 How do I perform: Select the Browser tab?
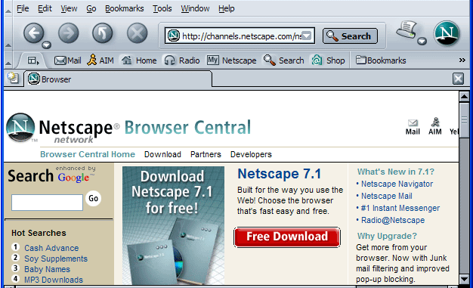pos(118,79)
